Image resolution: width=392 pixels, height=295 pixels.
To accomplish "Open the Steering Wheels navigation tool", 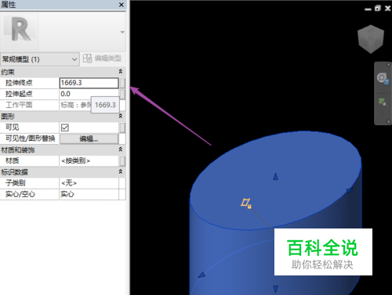I will (383, 78).
